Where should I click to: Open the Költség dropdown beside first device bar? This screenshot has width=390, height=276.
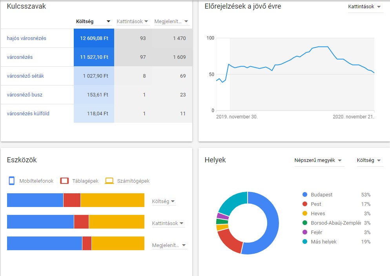[x=163, y=201]
